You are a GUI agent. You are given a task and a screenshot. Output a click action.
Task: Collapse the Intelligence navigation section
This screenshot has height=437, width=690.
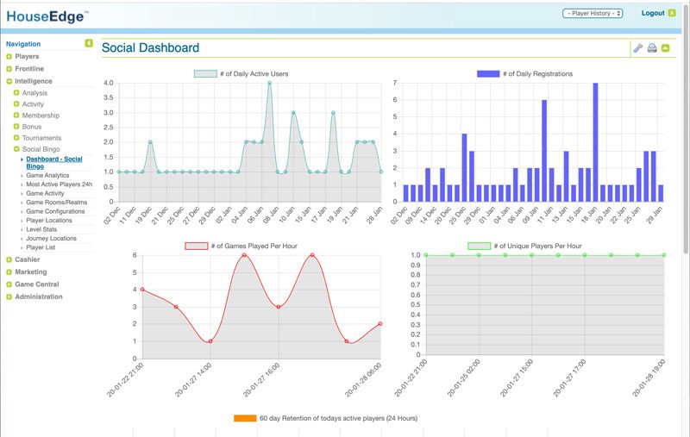click(x=9, y=81)
